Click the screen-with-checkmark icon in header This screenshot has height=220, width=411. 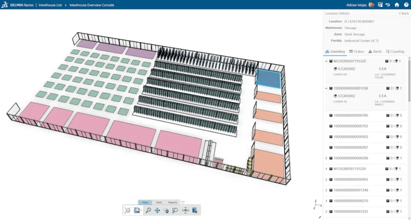tap(380, 5)
